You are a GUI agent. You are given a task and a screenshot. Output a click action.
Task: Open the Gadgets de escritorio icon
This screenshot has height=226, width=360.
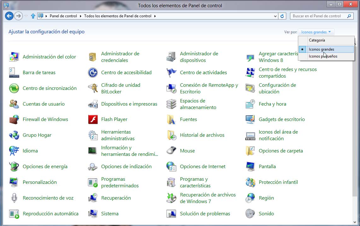pos(250,119)
